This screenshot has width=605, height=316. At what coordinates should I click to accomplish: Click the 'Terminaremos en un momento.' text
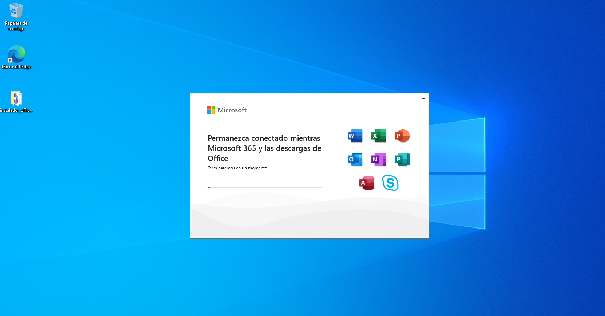point(238,168)
